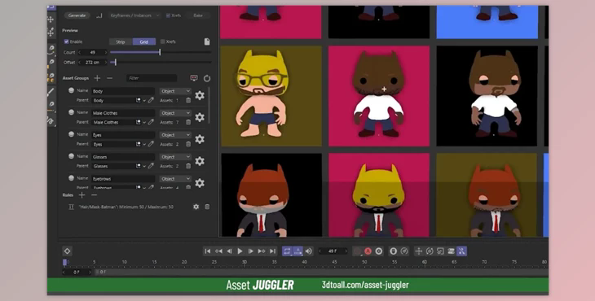Step forward one frame
This screenshot has height=301, width=595.
click(x=250, y=251)
